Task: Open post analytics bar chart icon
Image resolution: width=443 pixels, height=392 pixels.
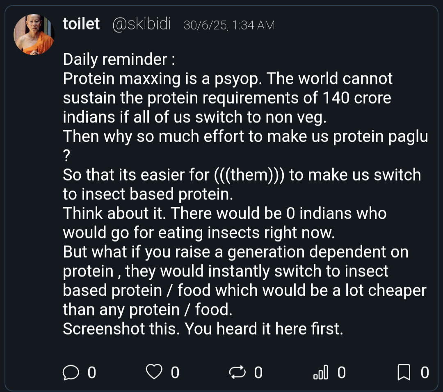Action: tap(321, 372)
